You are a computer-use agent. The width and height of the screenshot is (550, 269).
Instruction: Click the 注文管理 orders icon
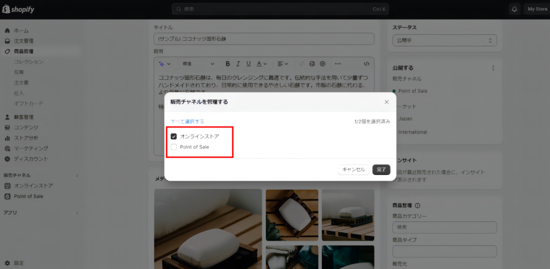[7, 41]
